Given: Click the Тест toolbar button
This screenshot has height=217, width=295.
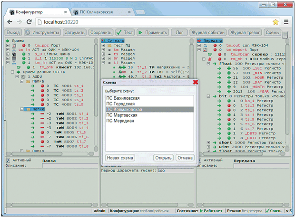Looking at the screenshot, I should point(125,32).
